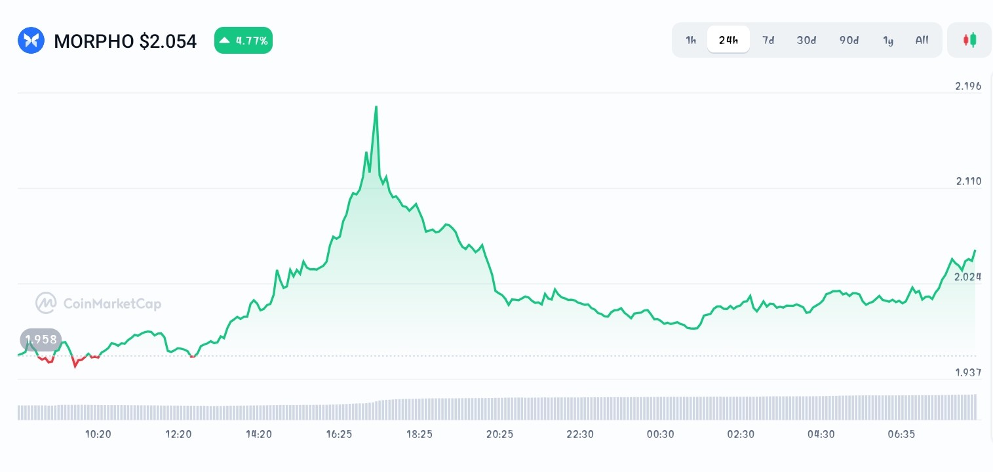
Task: Click the chart's peak price point
Action: point(376,107)
